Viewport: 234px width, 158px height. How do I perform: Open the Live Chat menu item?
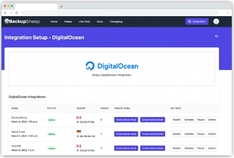point(84,22)
